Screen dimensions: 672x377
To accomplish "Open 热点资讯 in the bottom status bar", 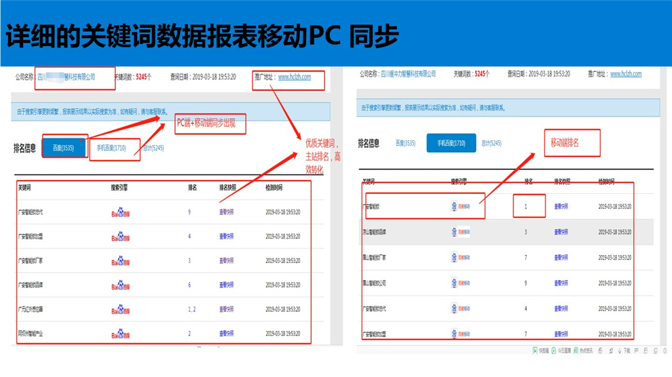I will (x=584, y=351).
